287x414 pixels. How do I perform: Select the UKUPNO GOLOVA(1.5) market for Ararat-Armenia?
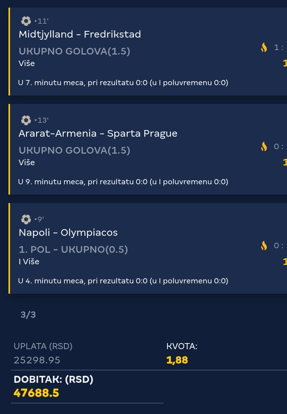(x=75, y=150)
